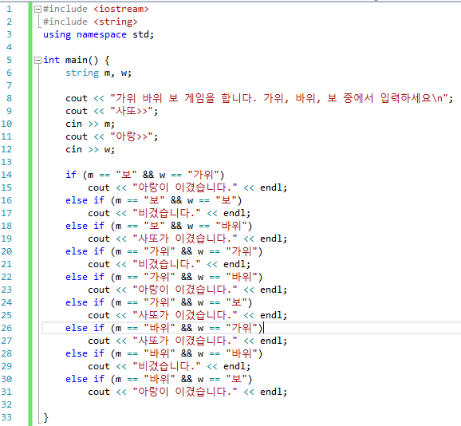Click line number 5 in the gutter
This screenshot has height=426, width=461.
pos(9,61)
